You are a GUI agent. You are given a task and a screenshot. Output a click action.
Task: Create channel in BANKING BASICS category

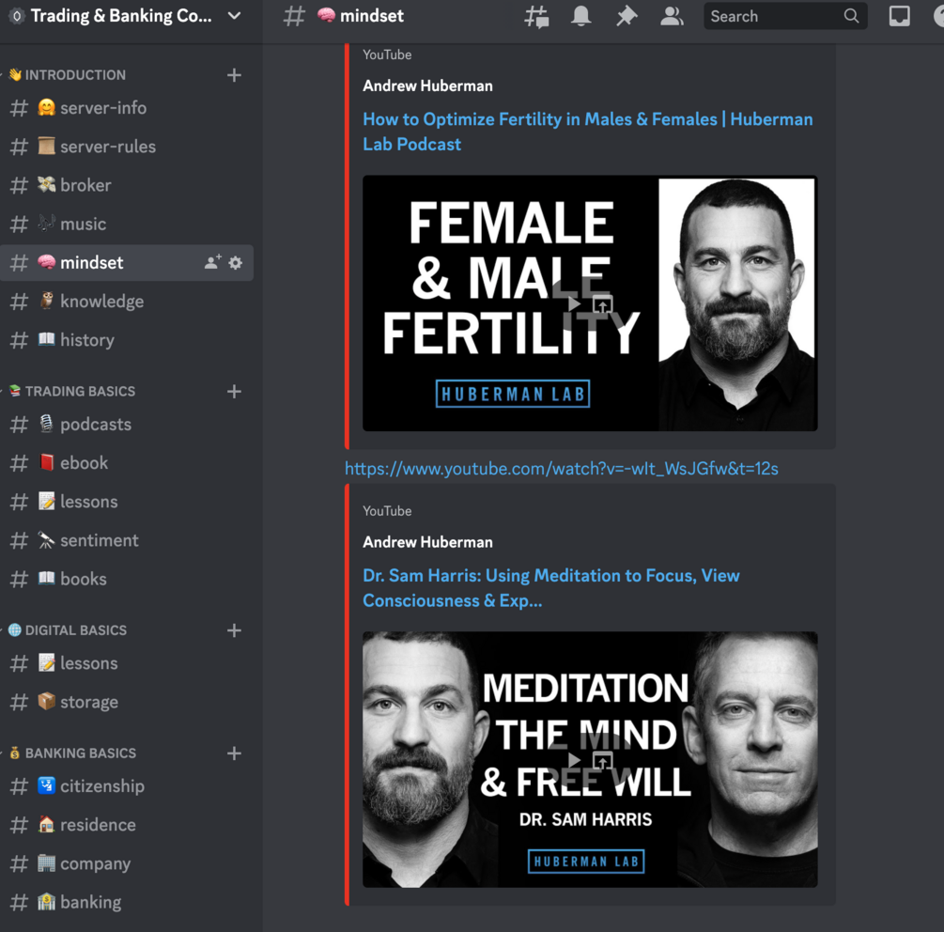[x=234, y=753]
